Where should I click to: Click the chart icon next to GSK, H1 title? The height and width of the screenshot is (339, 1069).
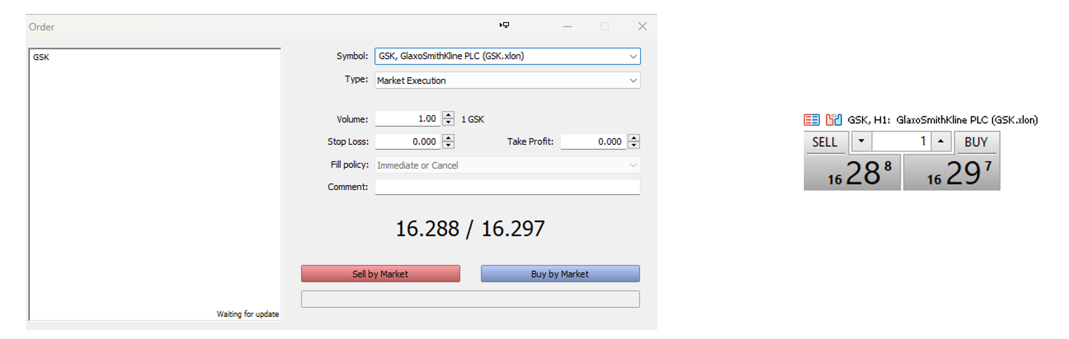click(x=834, y=120)
